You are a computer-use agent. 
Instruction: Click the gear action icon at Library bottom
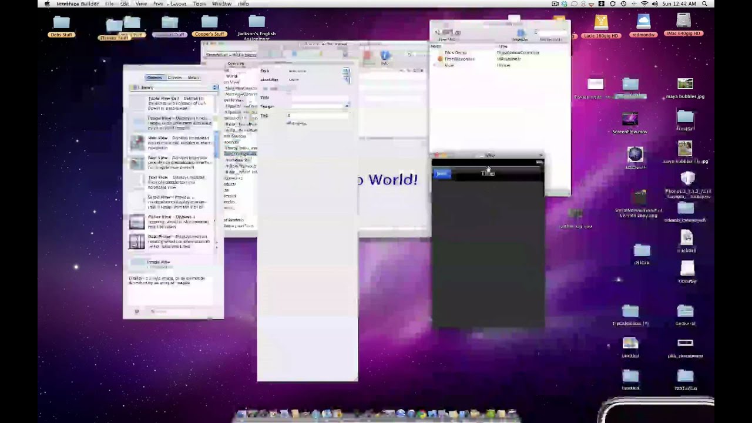(x=137, y=311)
